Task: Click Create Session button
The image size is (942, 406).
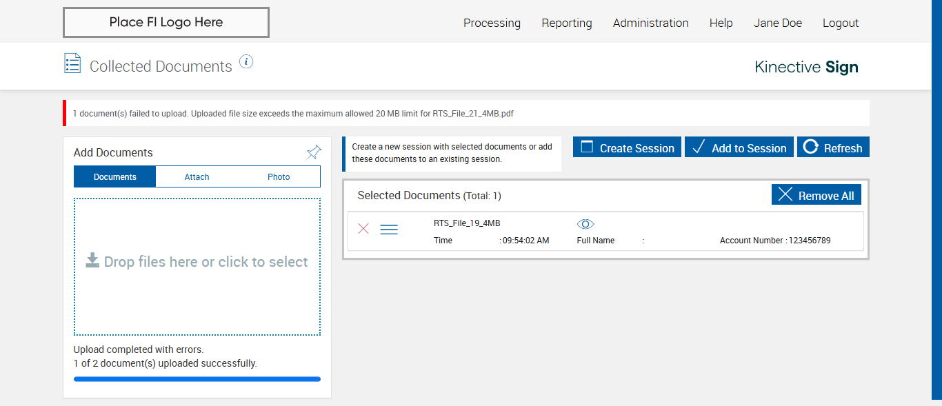Action: click(627, 148)
